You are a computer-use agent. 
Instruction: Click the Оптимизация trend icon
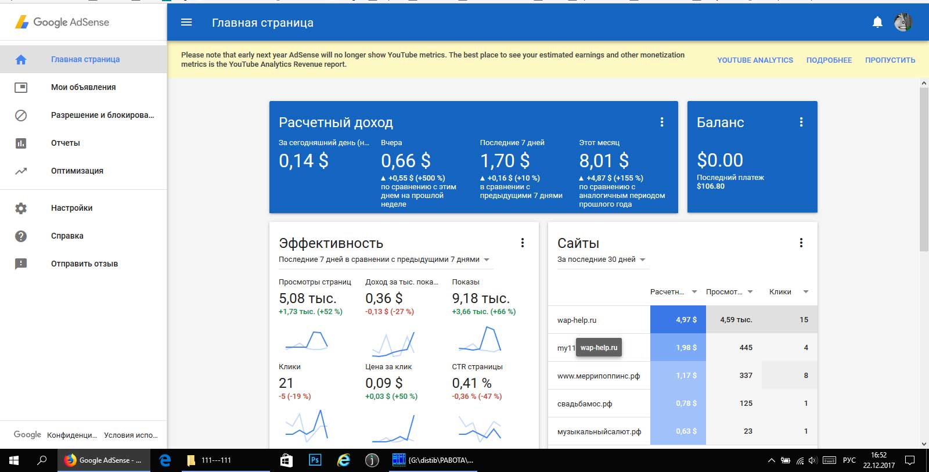(21, 171)
